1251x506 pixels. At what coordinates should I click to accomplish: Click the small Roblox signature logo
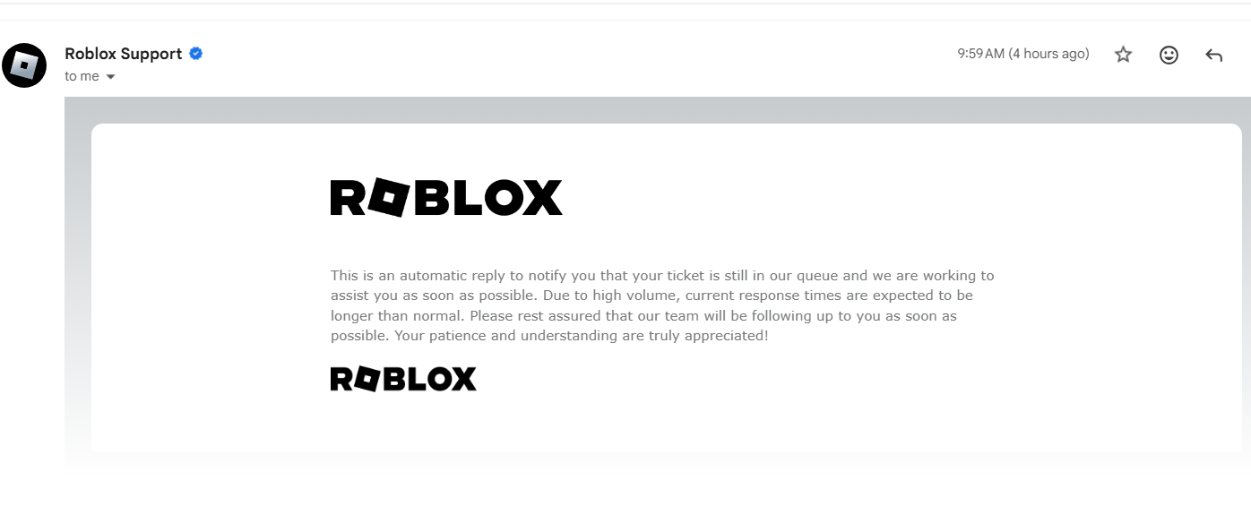click(x=403, y=379)
